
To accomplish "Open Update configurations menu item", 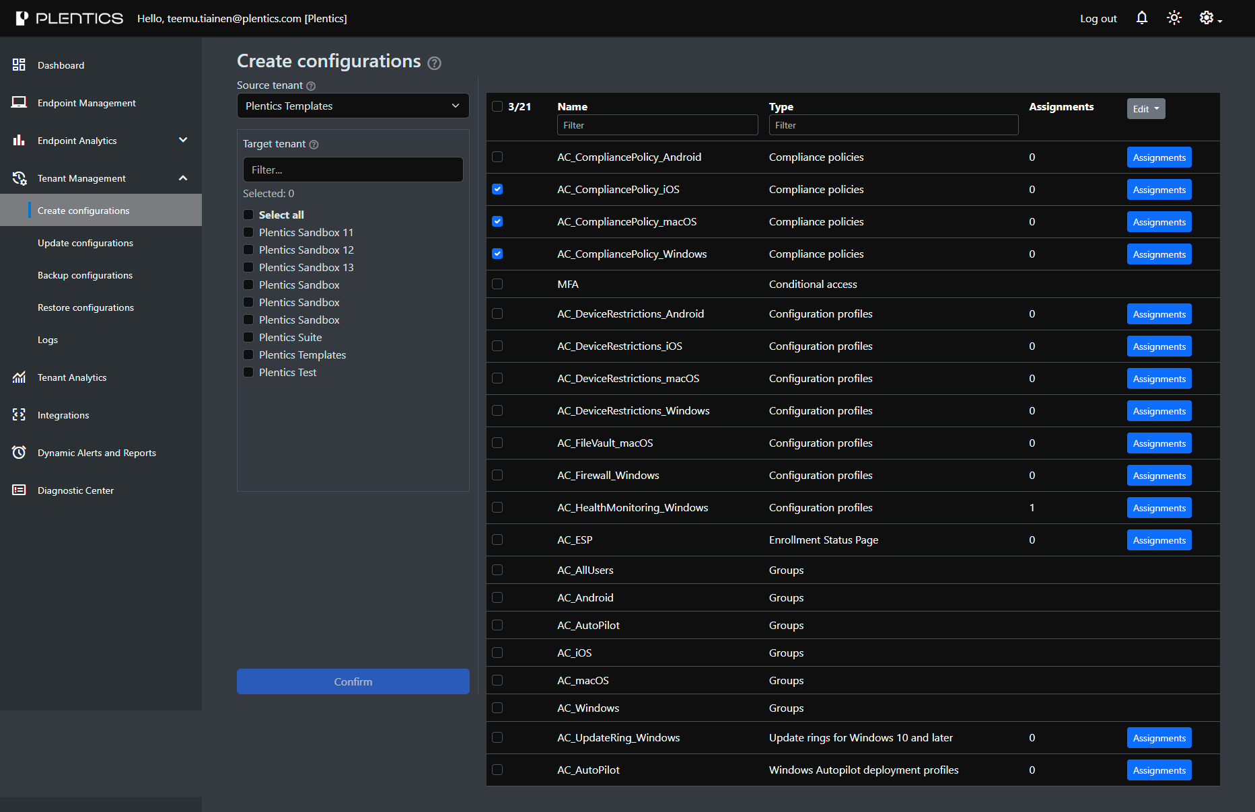I will coord(85,243).
